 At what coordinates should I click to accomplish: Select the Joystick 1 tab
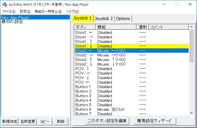82,18
